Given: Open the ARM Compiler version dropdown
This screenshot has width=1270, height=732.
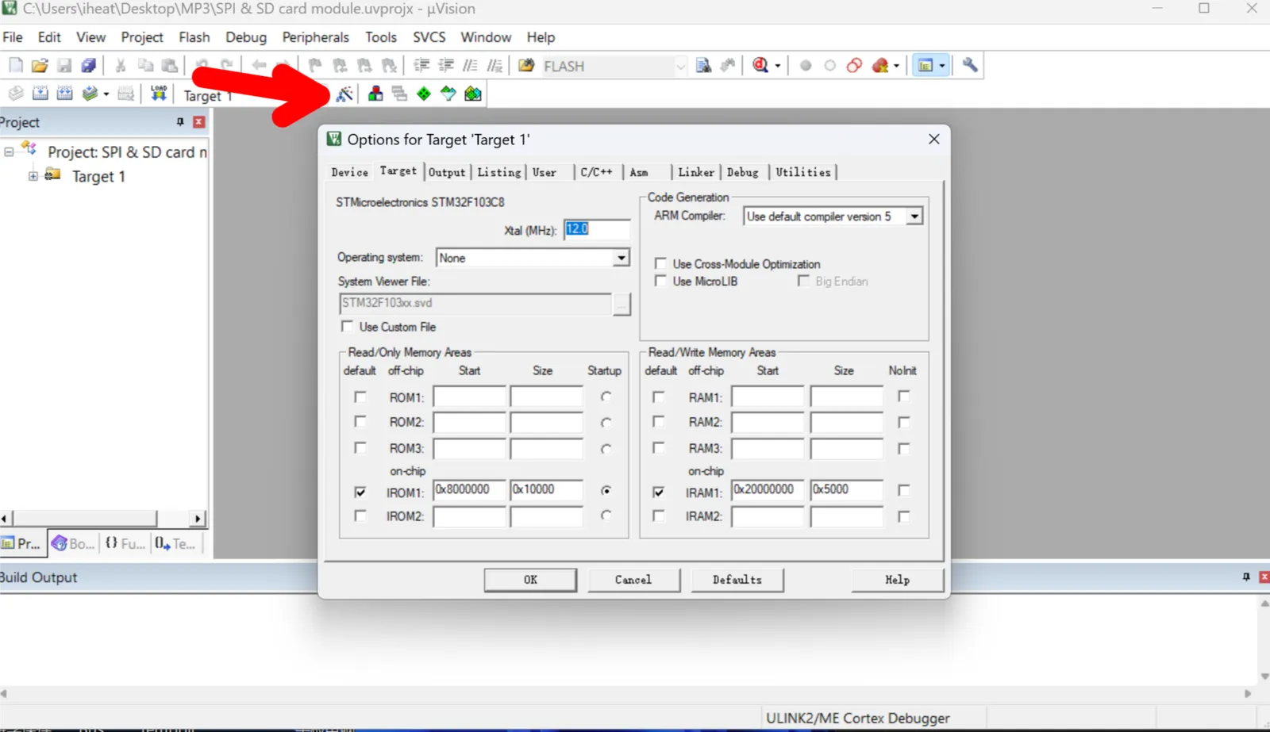Looking at the screenshot, I should point(914,217).
